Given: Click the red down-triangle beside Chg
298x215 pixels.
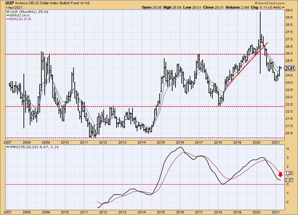Looking at the screenshot, I should pos(283,8).
